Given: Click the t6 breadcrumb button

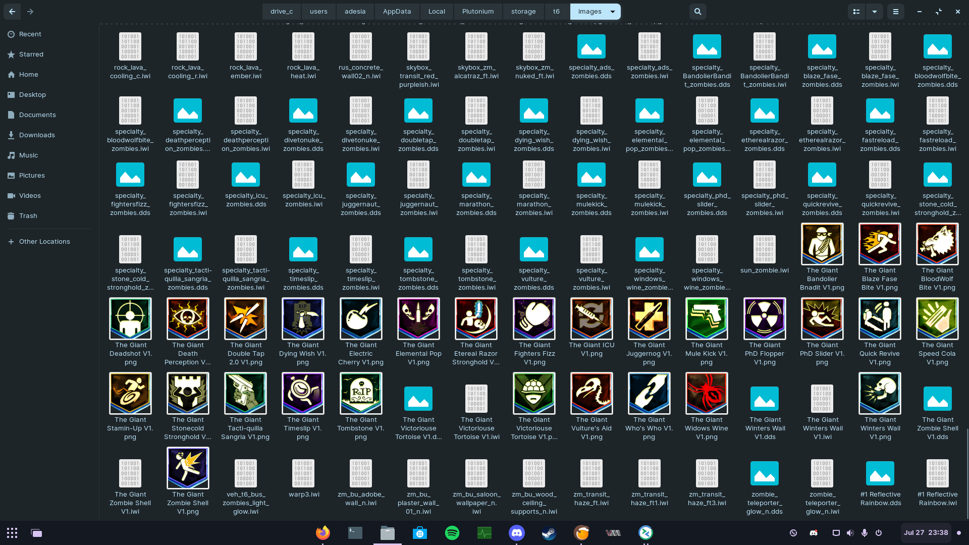Looking at the screenshot, I should point(556,11).
